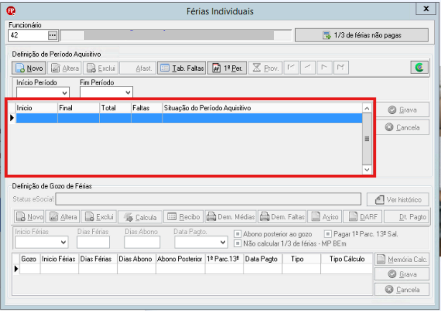Open Data Pagto. date dropdown
This screenshot has width=441, height=311.
click(x=223, y=242)
